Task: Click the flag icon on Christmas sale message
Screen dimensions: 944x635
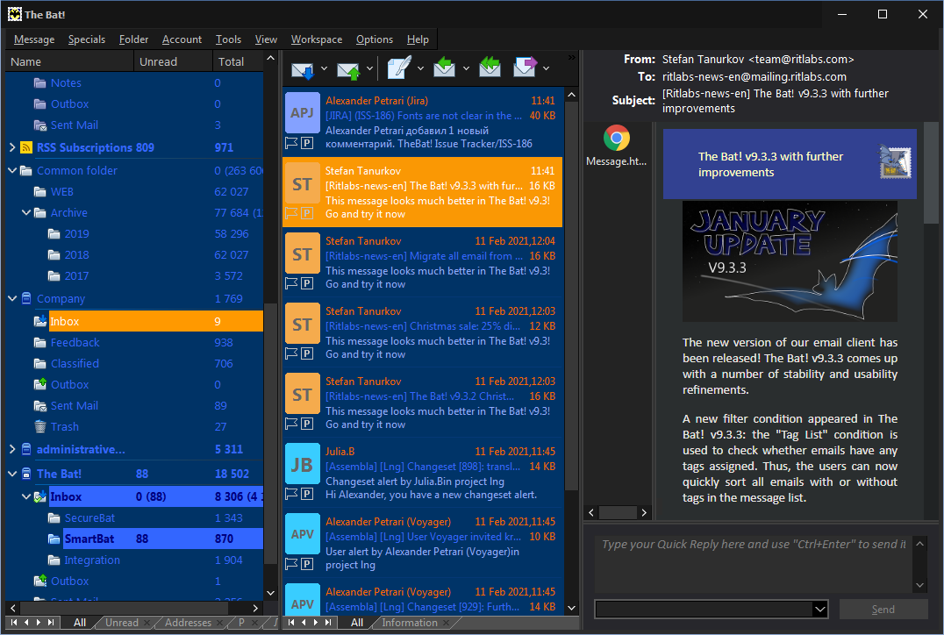Action: coord(291,353)
